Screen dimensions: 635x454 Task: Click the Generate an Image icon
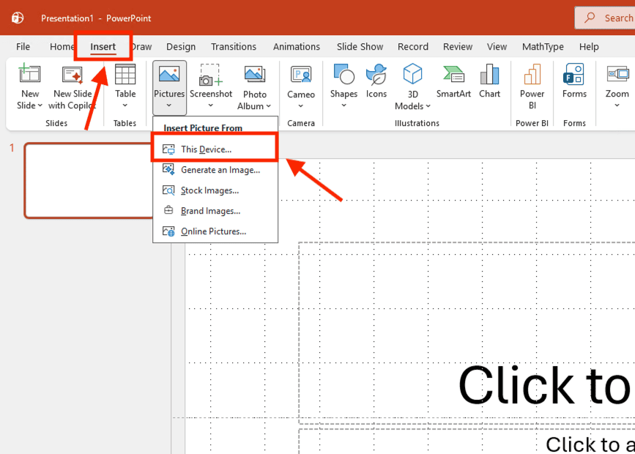pyautogui.click(x=168, y=169)
